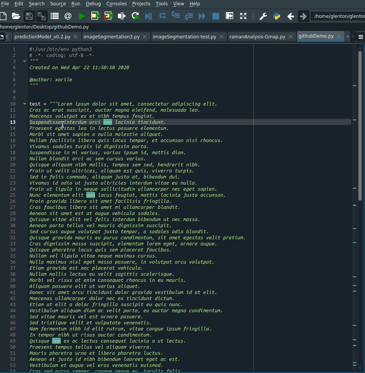Open the editor tab options hamburger menu
This screenshot has height=373, width=365.
point(360,36)
